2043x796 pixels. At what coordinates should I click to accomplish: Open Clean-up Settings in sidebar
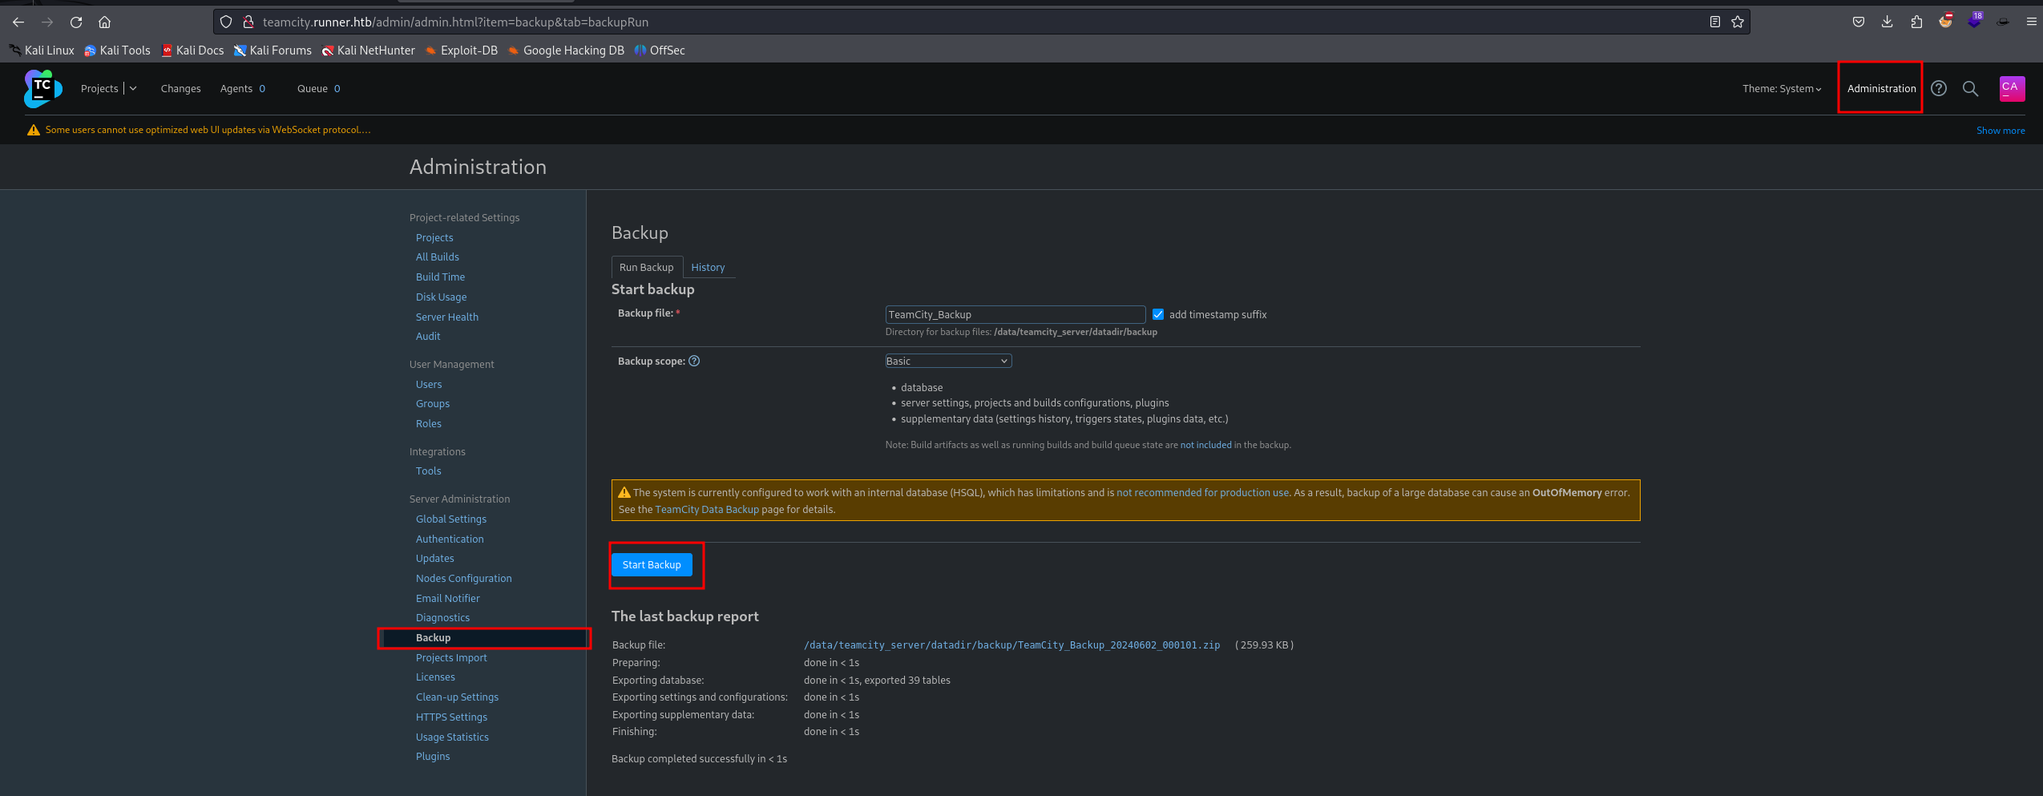[457, 697]
